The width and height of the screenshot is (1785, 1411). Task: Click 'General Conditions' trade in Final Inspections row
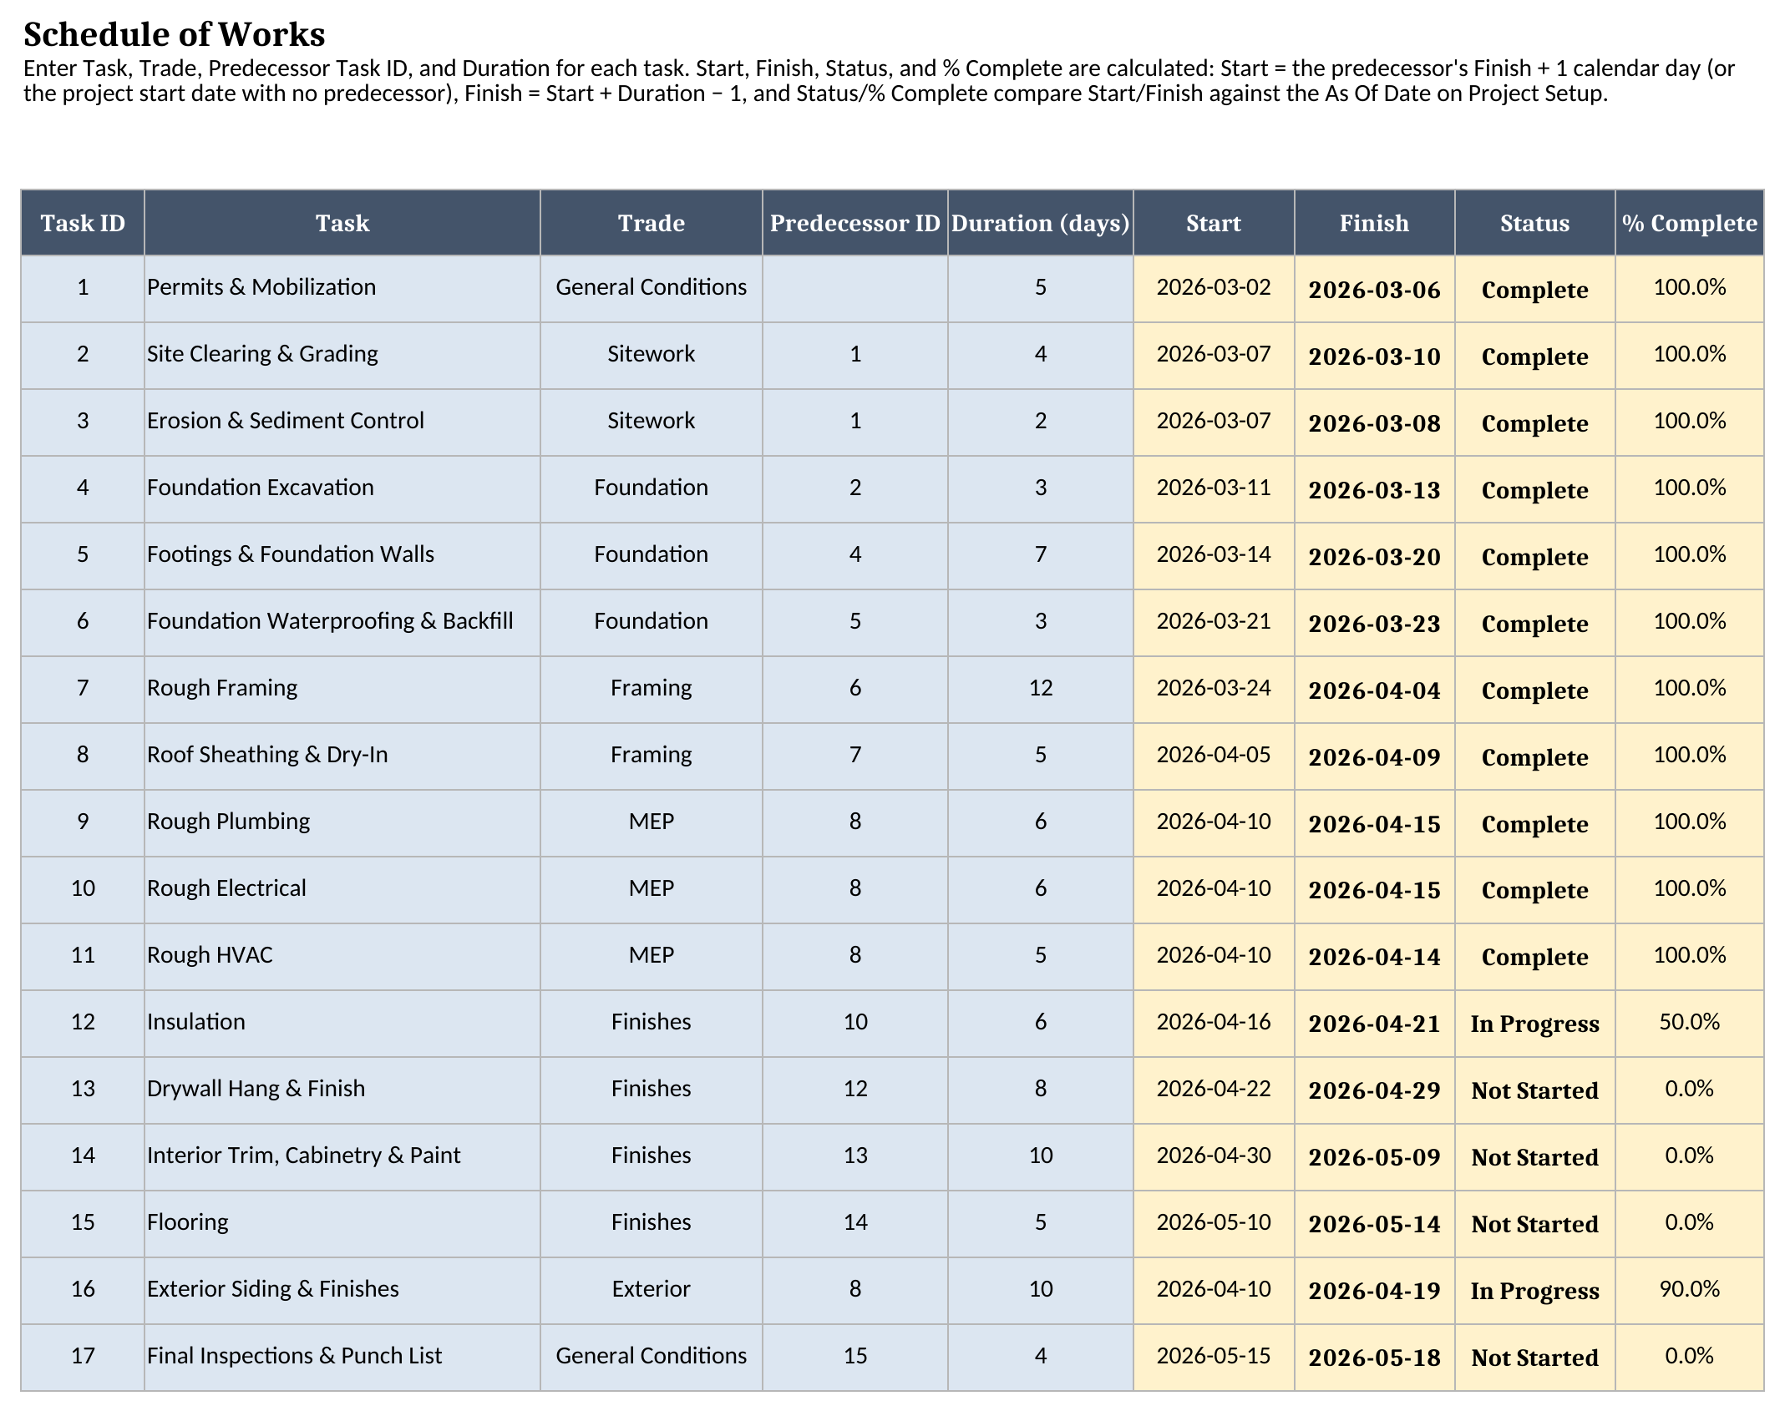pos(652,1358)
